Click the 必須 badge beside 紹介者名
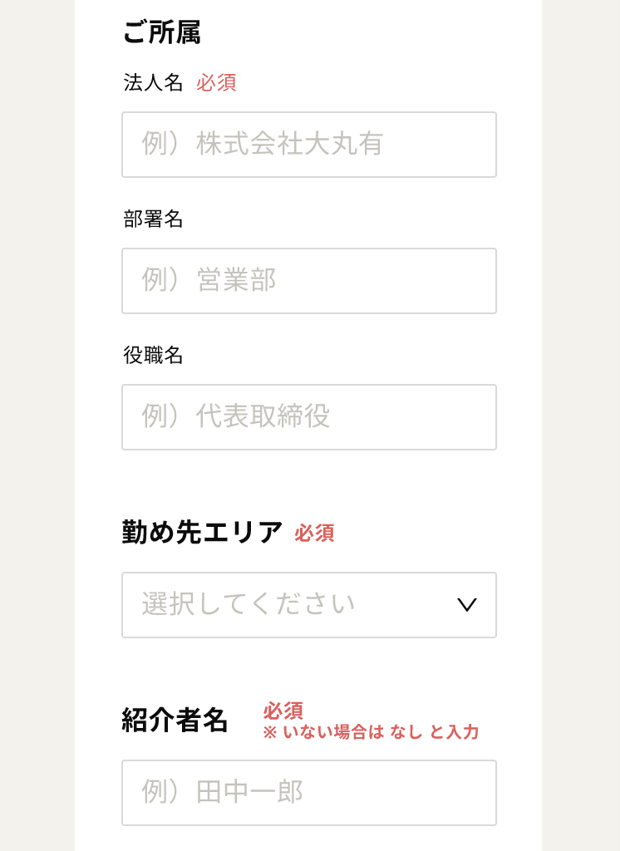This screenshot has height=851, width=620. pos(283,711)
